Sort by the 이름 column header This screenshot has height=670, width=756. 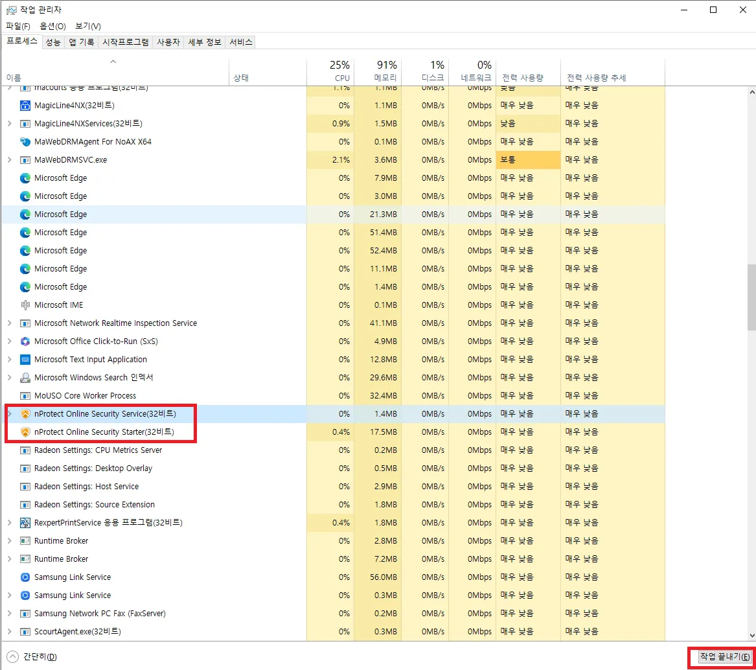click(x=115, y=71)
